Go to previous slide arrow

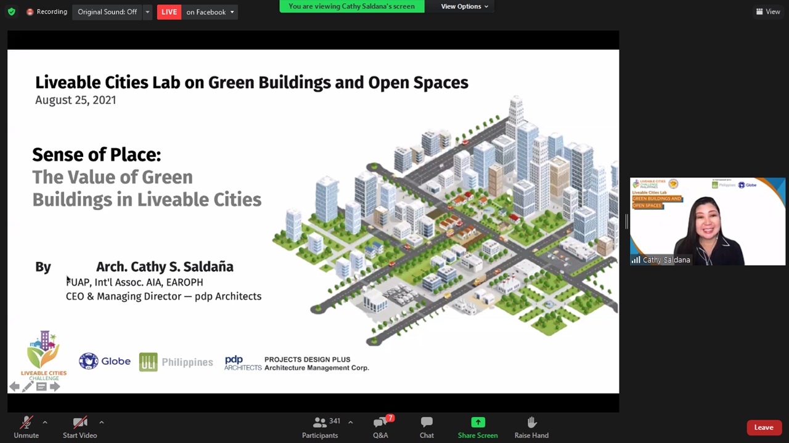pyautogui.click(x=14, y=386)
